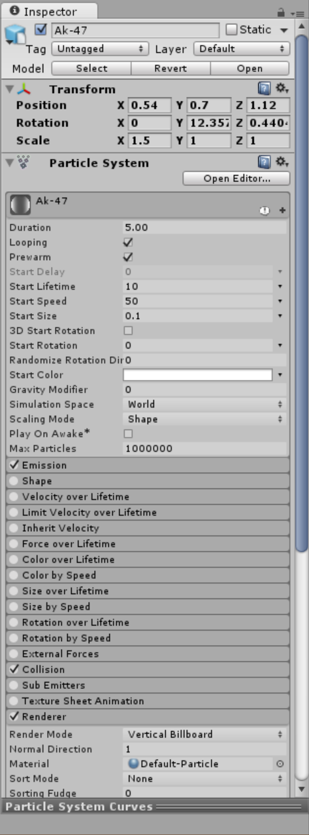The image size is (309, 835).
Task: Uncheck the Prewarm checkbox
Action: pos(128,257)
